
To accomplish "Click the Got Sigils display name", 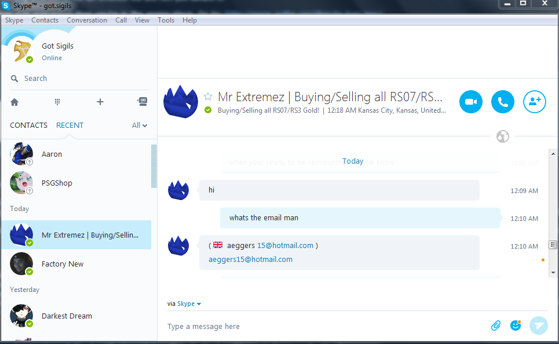I will (x=58, y=46).
